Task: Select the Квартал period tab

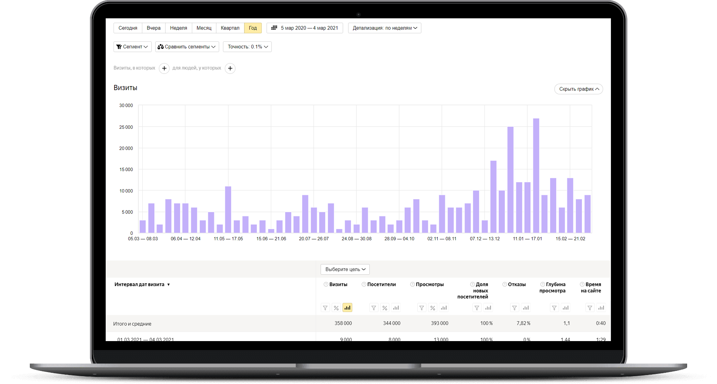Action: (x=230, y=28)
